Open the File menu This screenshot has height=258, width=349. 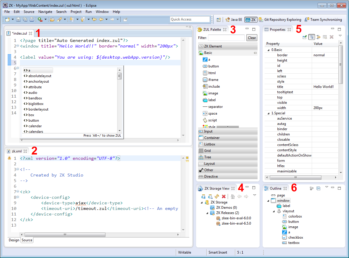coord(7,12)
